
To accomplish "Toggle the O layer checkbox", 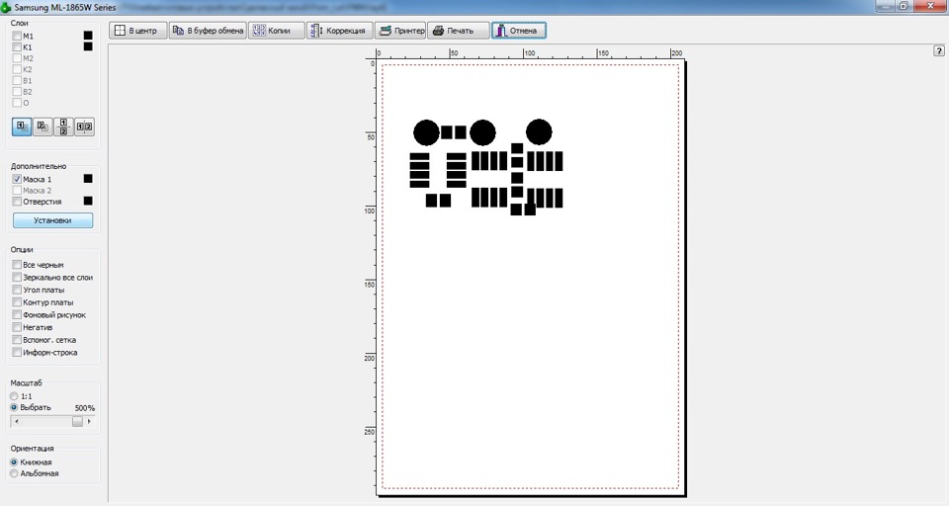I will [x=17, y=103].
